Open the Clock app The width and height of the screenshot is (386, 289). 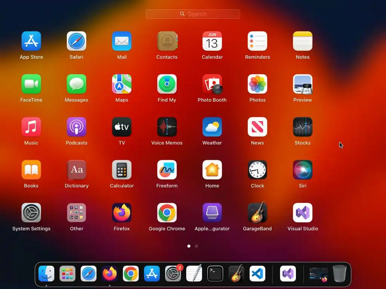pos(257,170)
